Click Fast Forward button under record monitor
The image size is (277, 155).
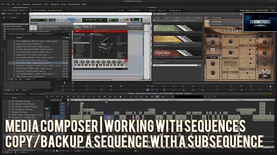click(x=174, y=86)
